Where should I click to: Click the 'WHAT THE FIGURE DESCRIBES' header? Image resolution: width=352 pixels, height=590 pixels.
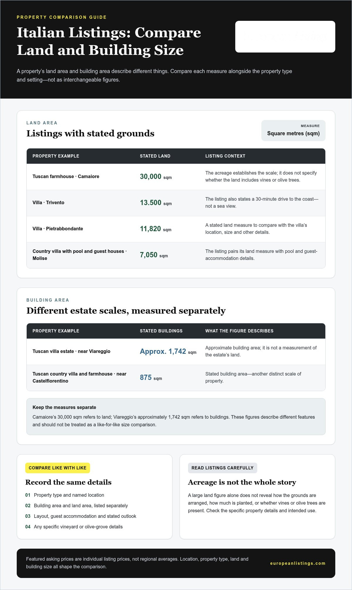(239, 331)
